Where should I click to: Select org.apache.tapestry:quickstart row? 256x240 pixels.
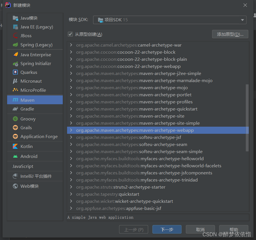[x=158, y=194]
